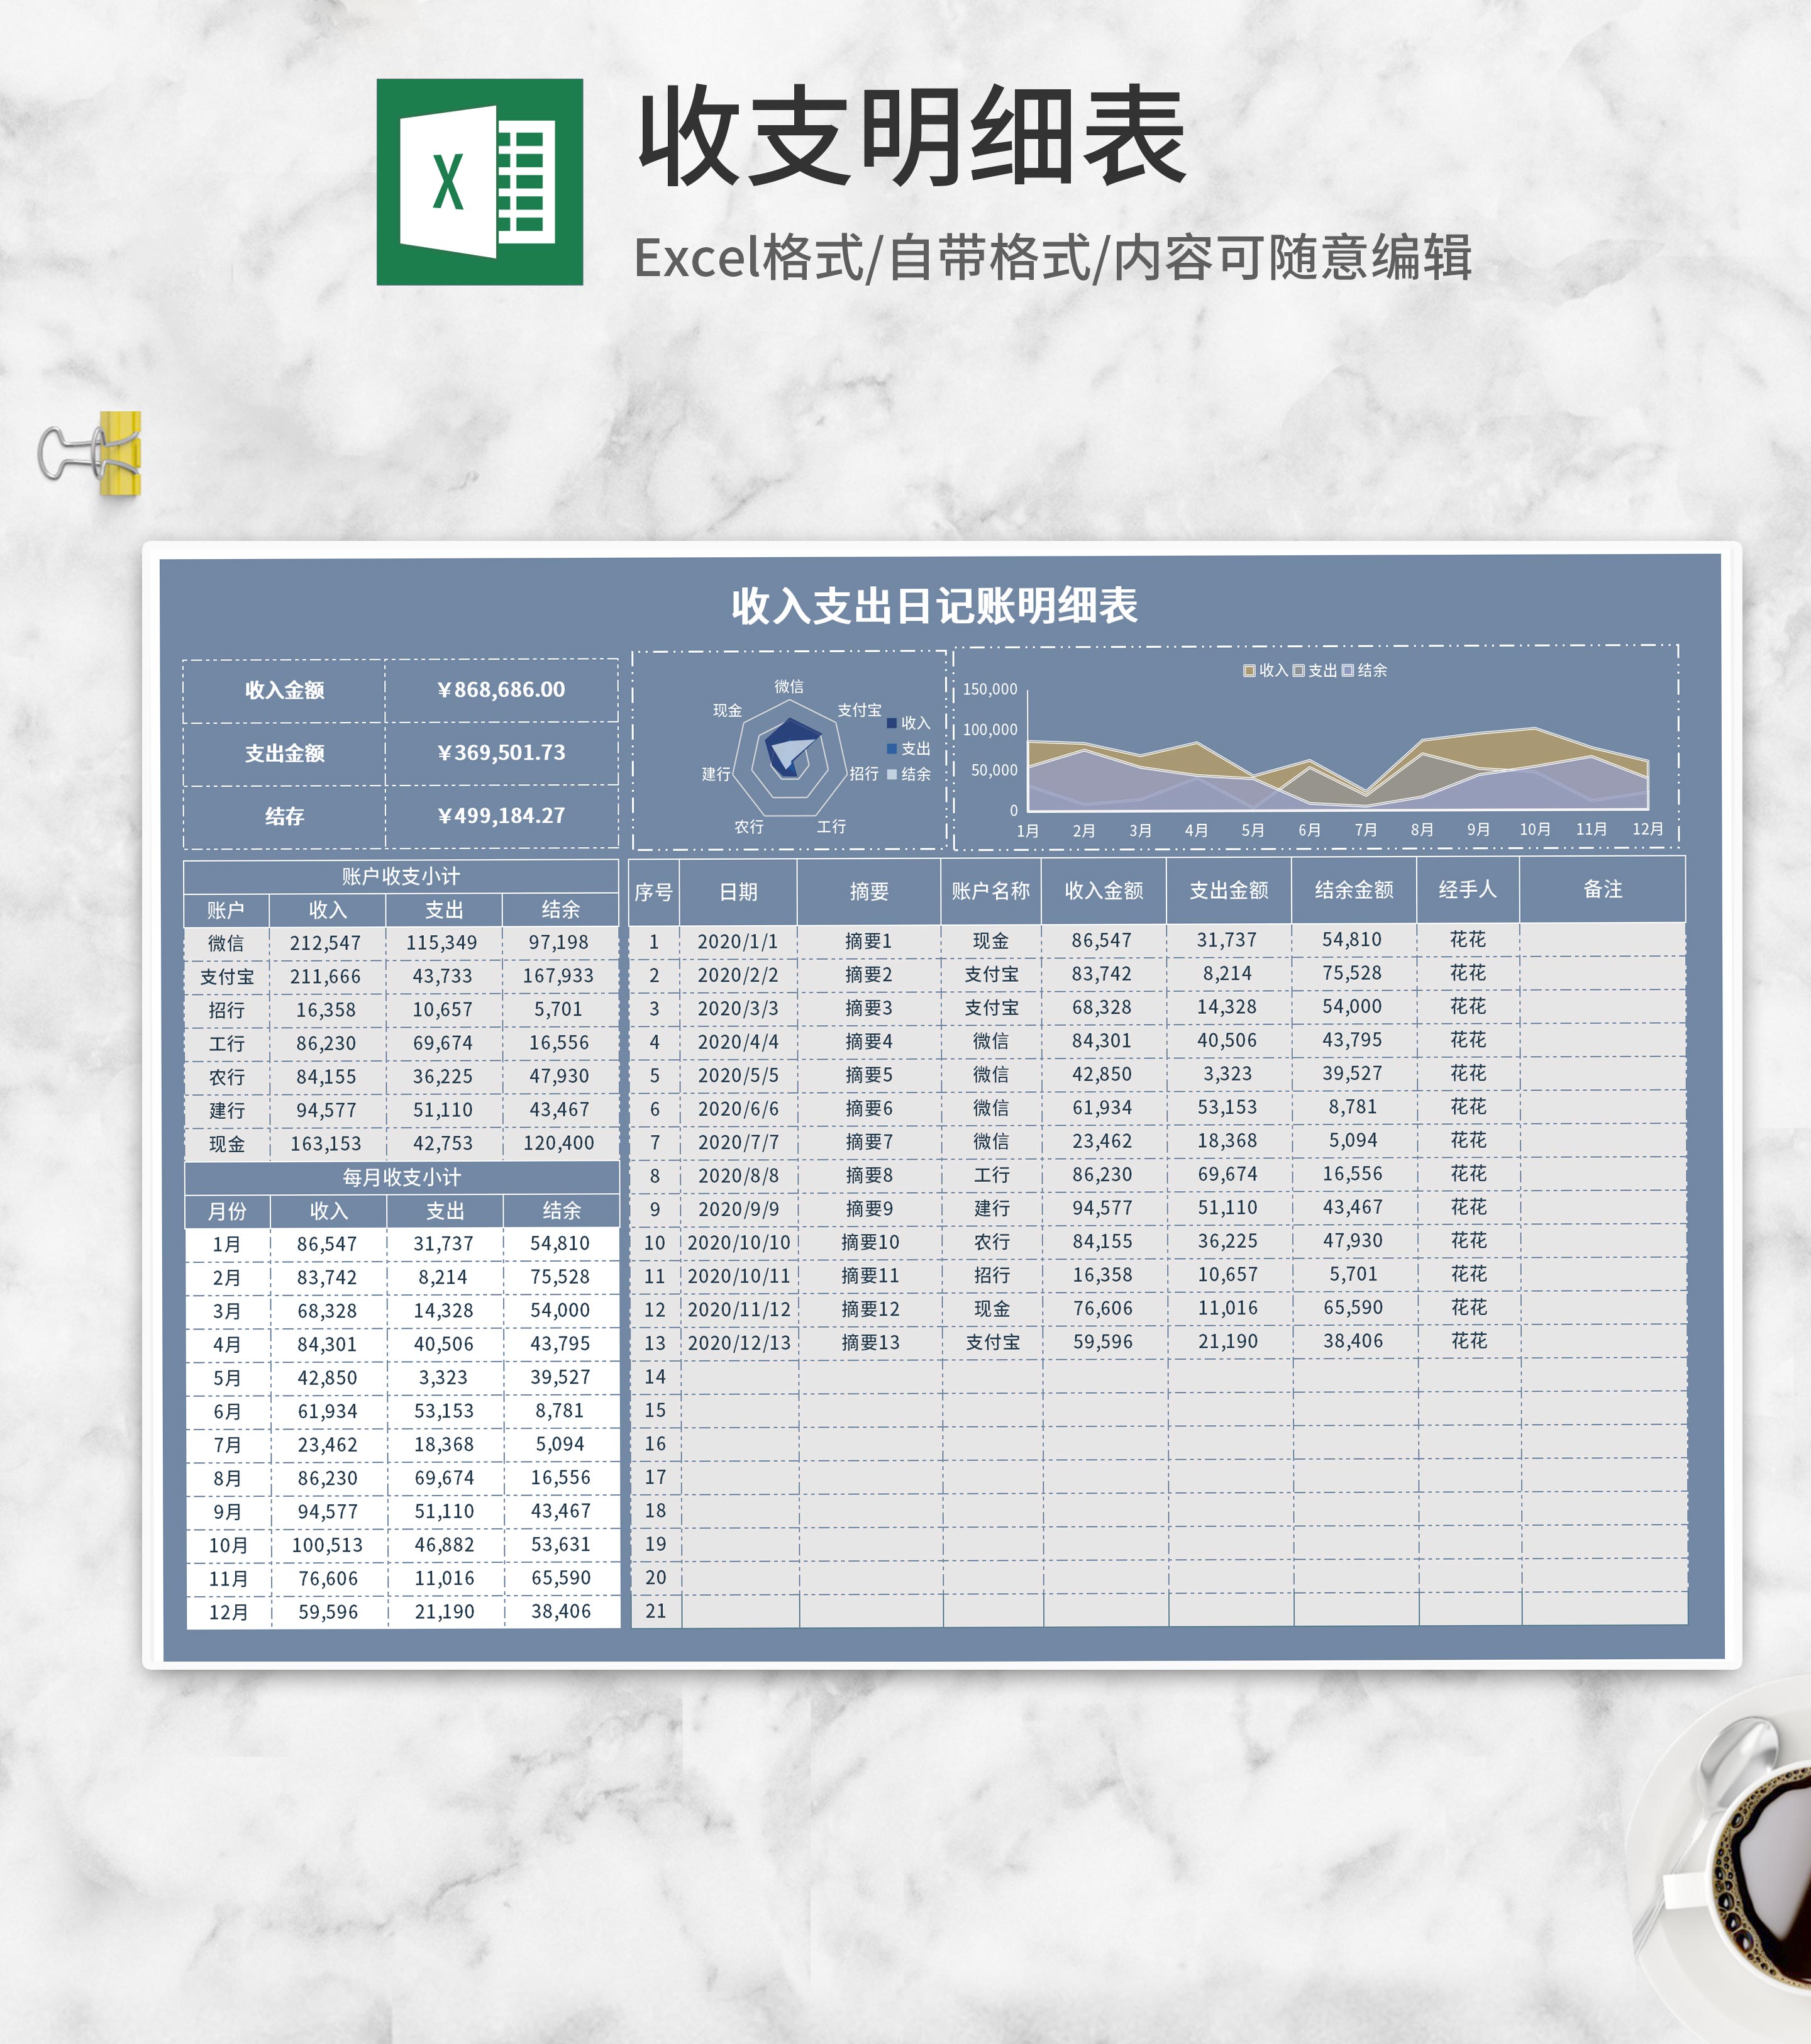This screenshot has width=1811, height=2044.
Task: Click the 结余 legend marker in radar chart
Action: [892, 774]
